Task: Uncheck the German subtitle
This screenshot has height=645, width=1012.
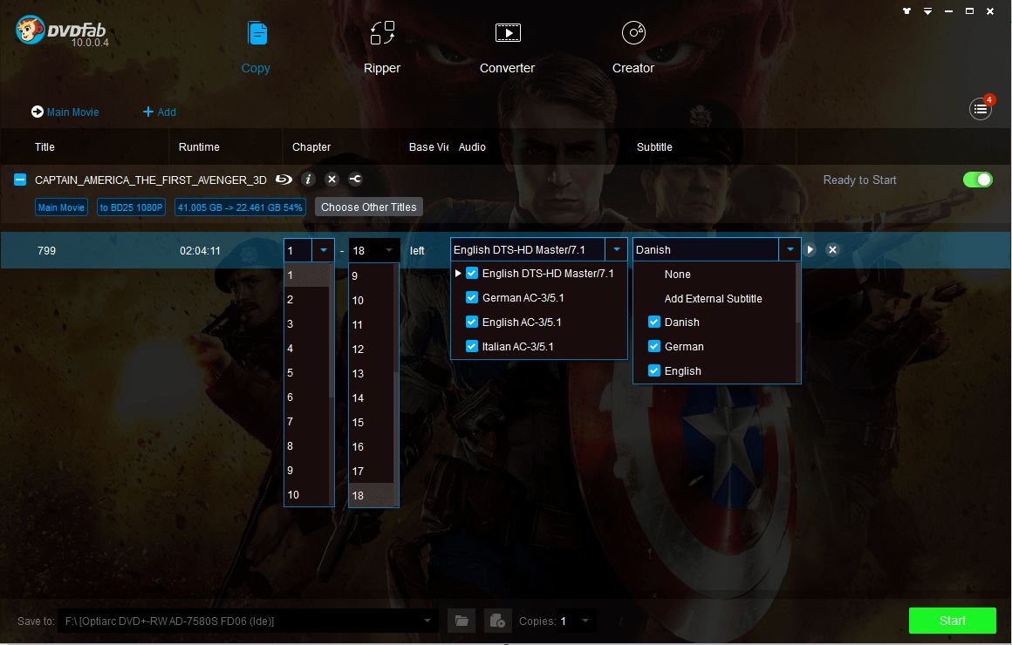Action: 653,346
